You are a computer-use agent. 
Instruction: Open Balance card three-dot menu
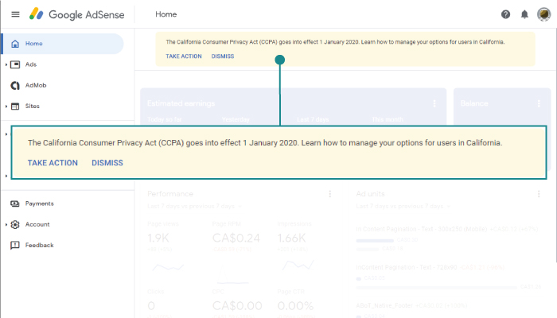[x=539, y=103]
